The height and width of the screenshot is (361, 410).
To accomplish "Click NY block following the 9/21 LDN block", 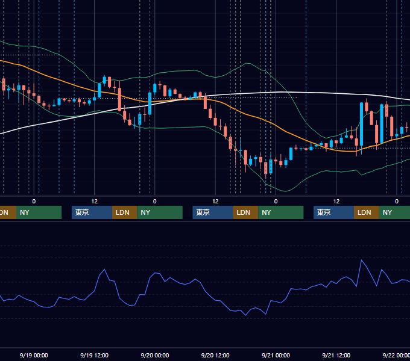I will [394, 212].
